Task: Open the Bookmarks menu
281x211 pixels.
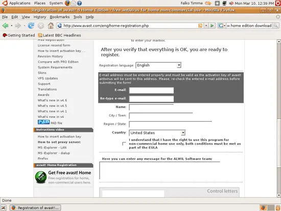Action: pyautogui.click(x=59, y=17)
